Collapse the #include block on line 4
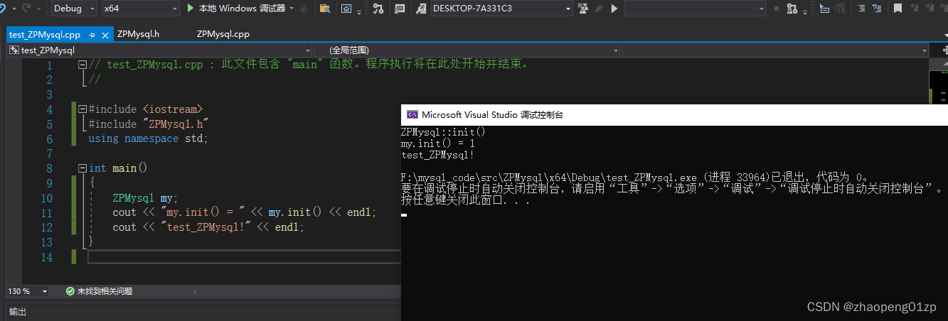 click(82, 109)
